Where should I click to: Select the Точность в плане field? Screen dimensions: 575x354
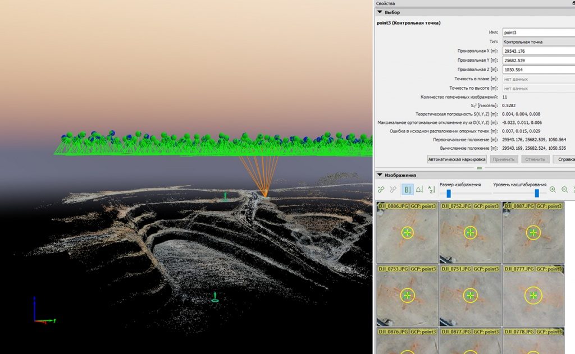click(539, 79)
